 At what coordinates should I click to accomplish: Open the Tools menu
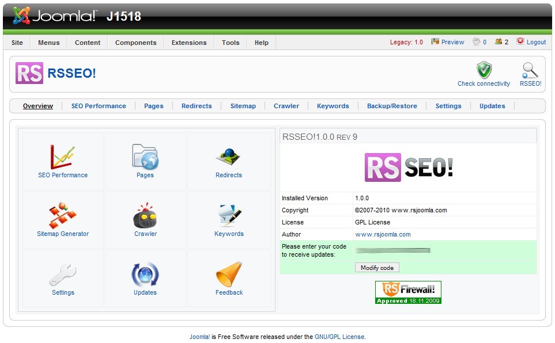[x=231, y=43]
